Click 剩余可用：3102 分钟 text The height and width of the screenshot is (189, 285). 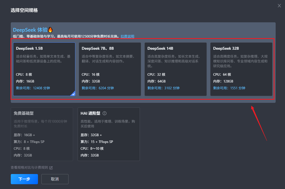pos(163,88)
